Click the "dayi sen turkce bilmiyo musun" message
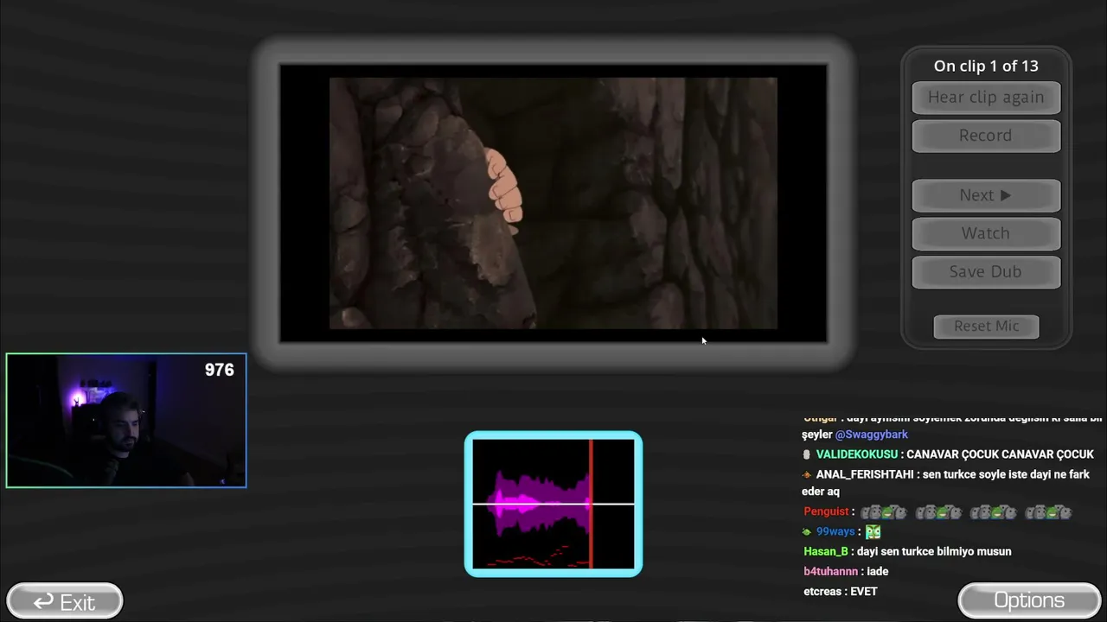The height and width of the screenshot is (622, 1107). (934, 551)
